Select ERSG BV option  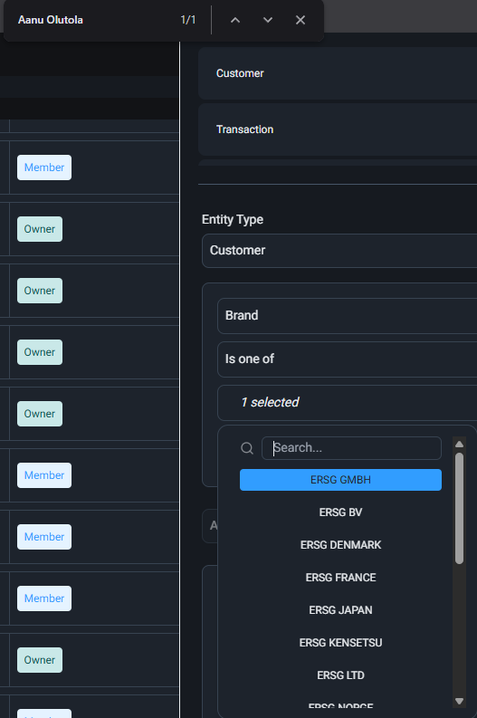pos(340,512)
